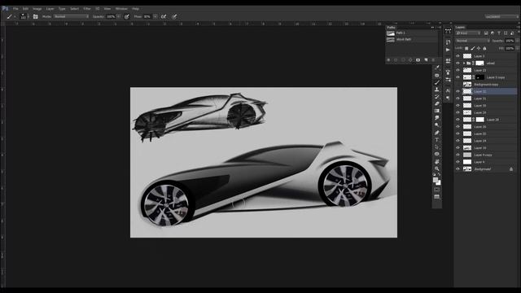
Task: Hide Layer 31 visibility eye
Action: coord(458,98)
